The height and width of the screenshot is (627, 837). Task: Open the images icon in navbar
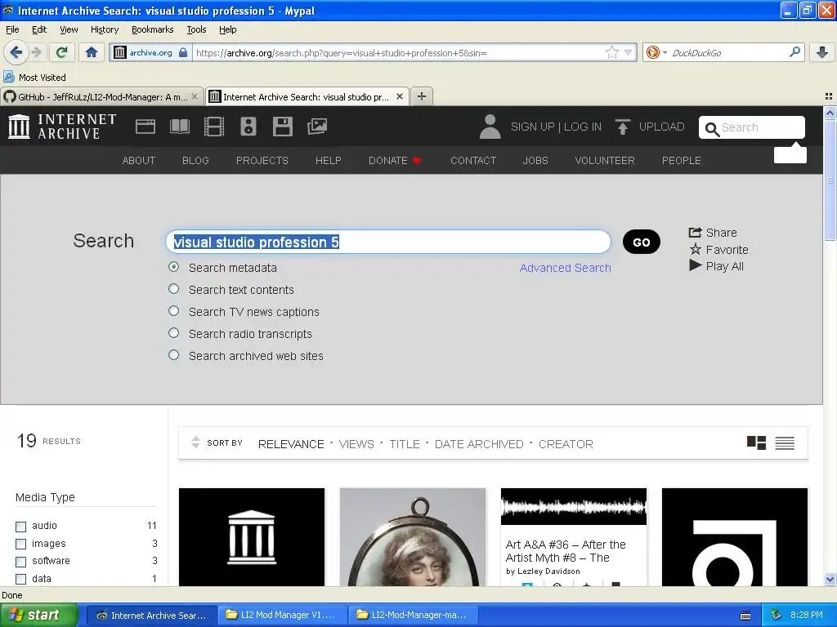[317, 127]
